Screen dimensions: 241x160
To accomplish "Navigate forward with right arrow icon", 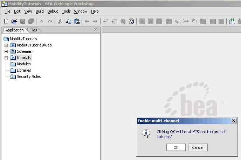I will point(95,21).
